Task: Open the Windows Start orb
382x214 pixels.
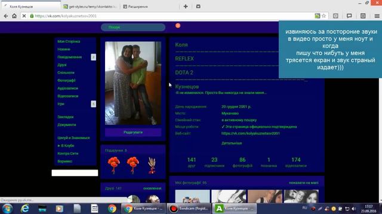Action: click(7, 209)
